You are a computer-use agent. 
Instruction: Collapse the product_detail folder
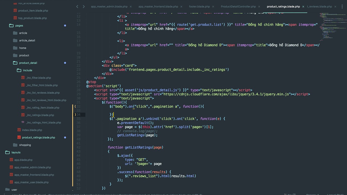(x=15, y=63)
